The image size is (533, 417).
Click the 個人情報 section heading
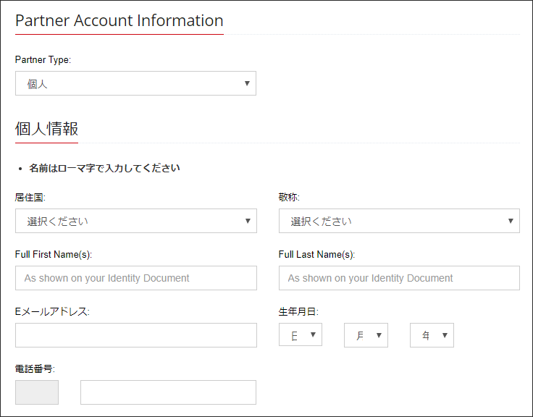[x=46, y=129]
